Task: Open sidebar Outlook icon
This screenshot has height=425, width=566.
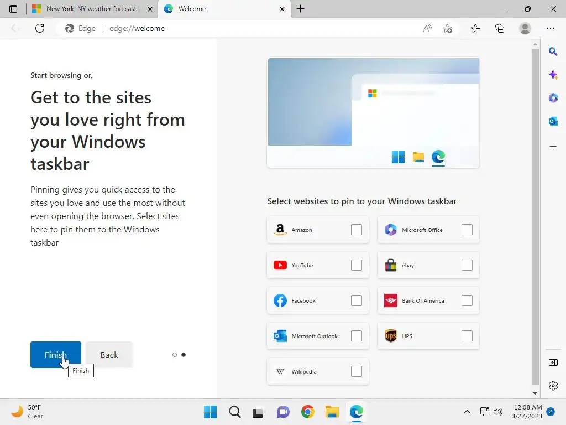Action: point(553,121)
